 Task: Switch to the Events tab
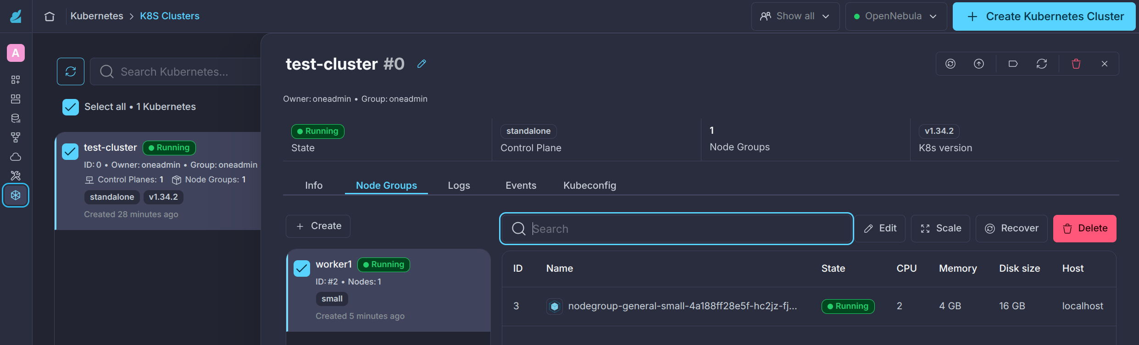pyautogui.click(x=521, y=186)
